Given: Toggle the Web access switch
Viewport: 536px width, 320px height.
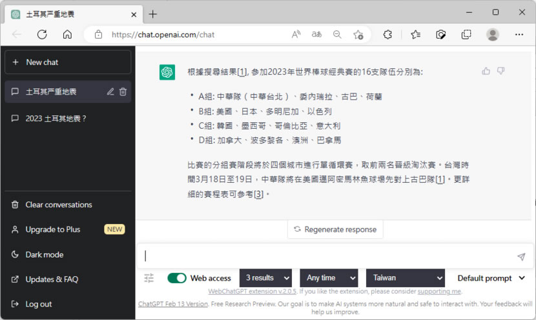Looking at the screenshot, I should tap(177, 278).
